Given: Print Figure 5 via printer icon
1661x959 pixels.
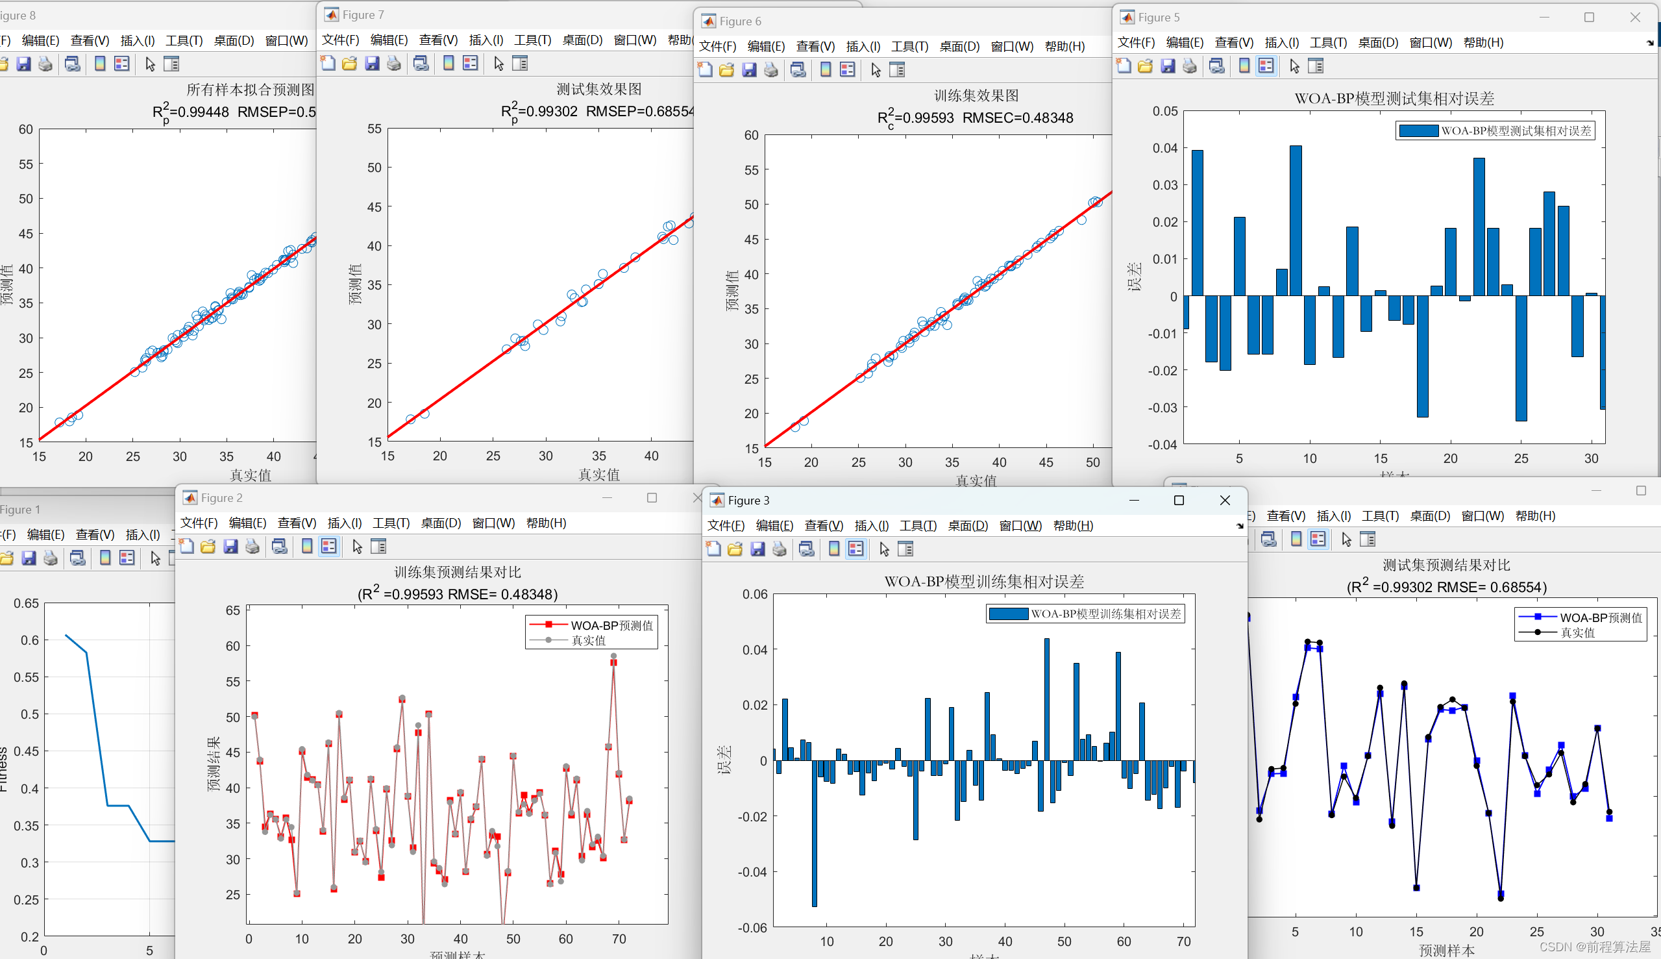Looking at the screenshot, I should point(1190,66).
